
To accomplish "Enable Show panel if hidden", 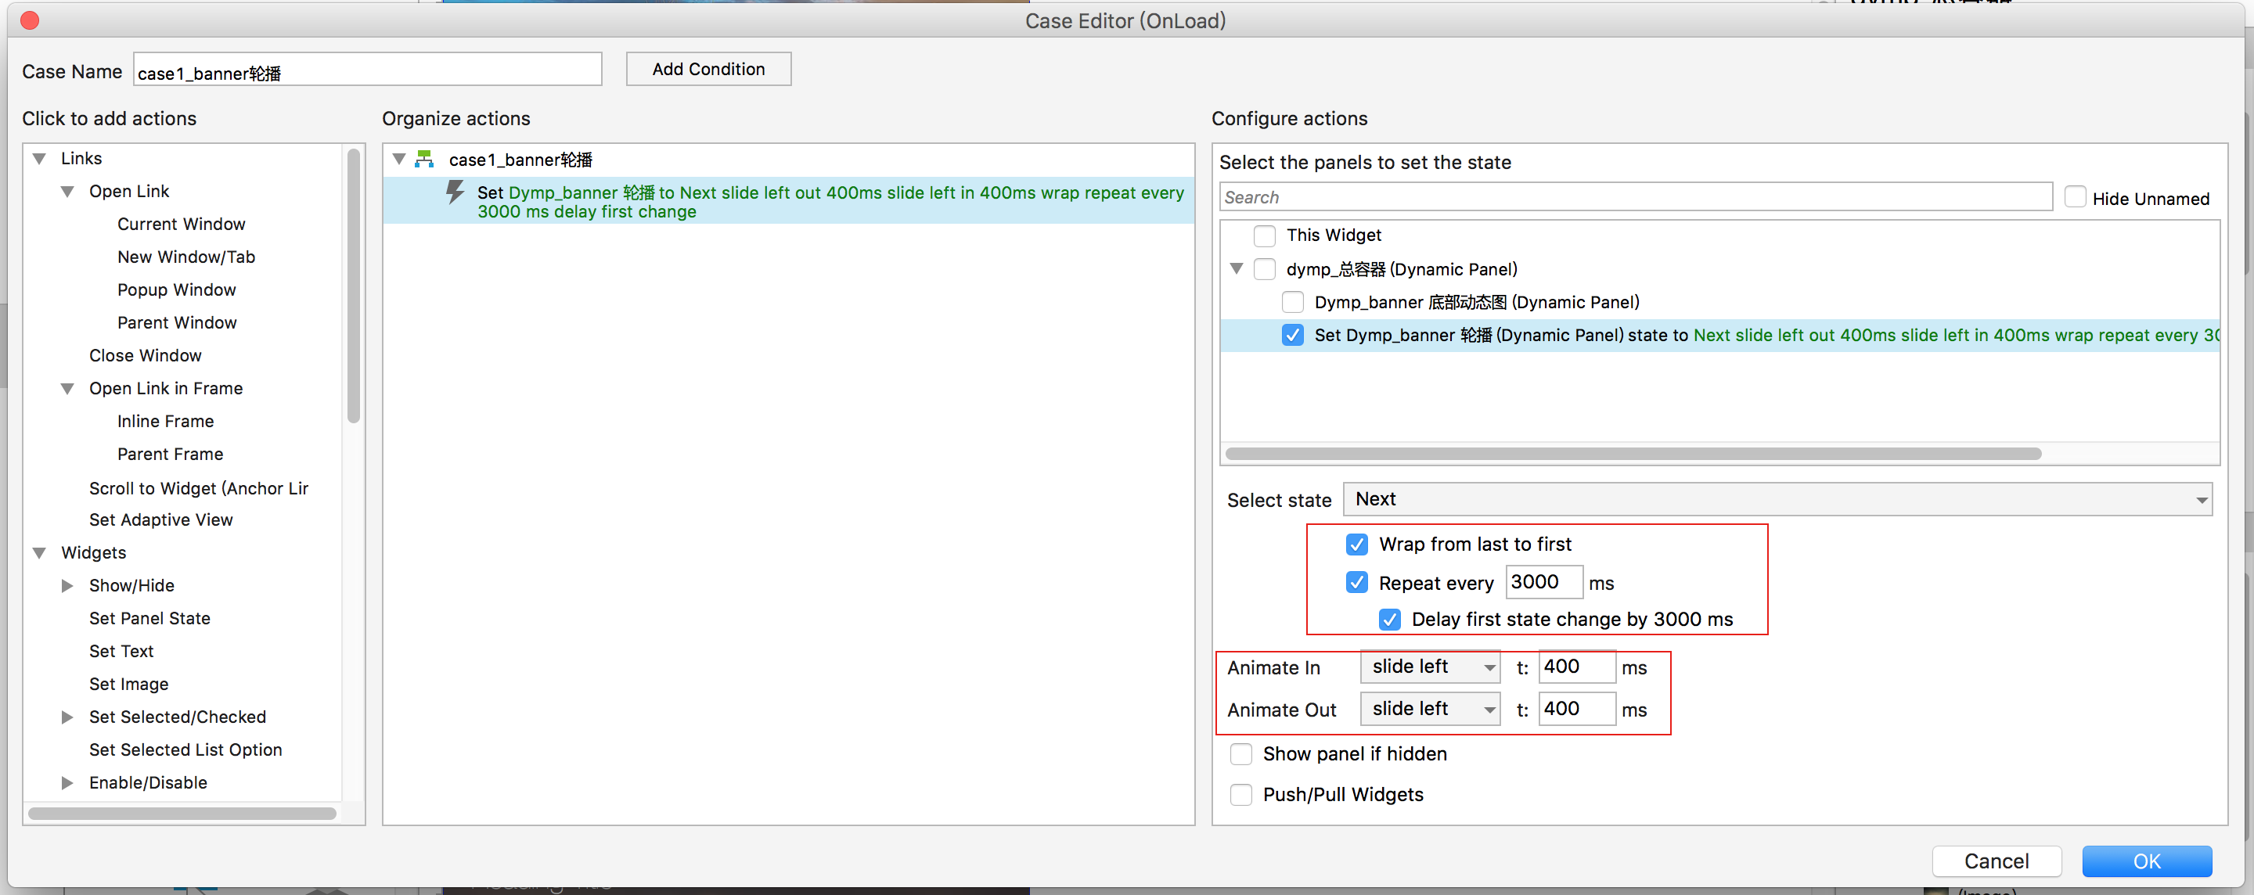I will point(1240,754).
